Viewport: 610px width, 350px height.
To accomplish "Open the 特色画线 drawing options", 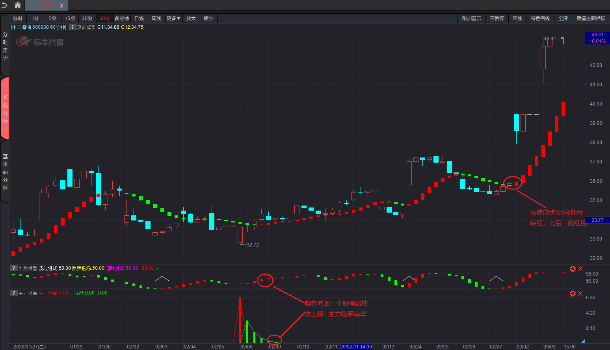I will pyautogui.click(x=540, y=19).
